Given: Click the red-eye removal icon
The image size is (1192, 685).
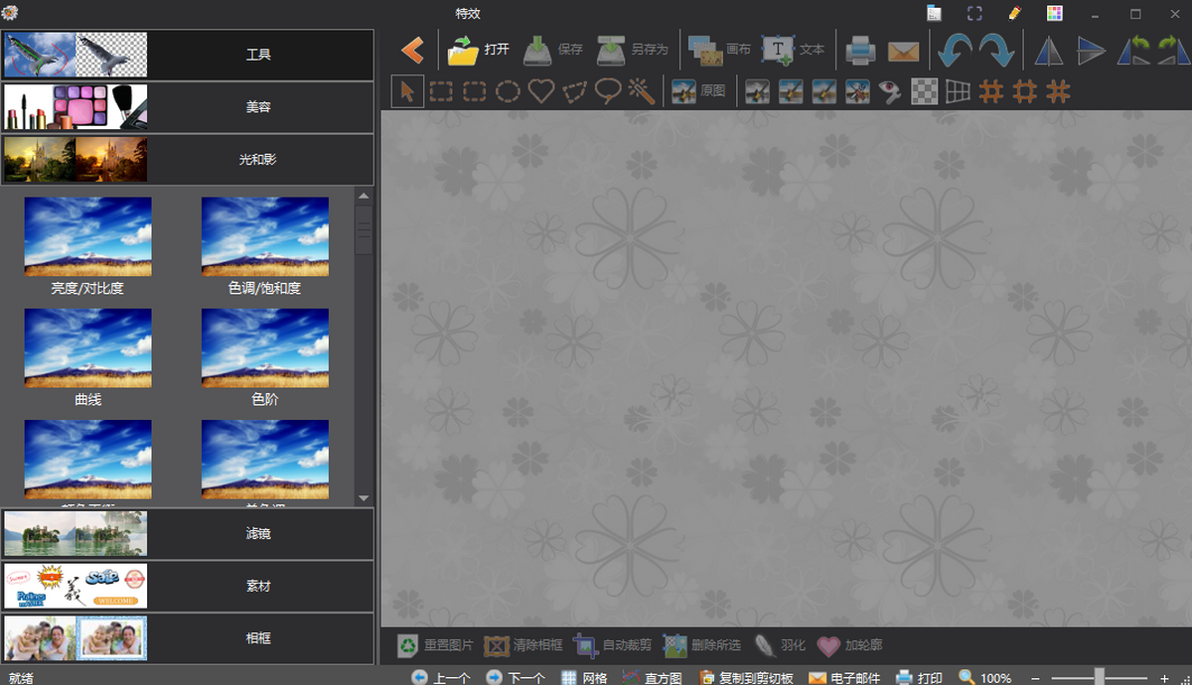Looking at the screenshot, I should 890,91.
